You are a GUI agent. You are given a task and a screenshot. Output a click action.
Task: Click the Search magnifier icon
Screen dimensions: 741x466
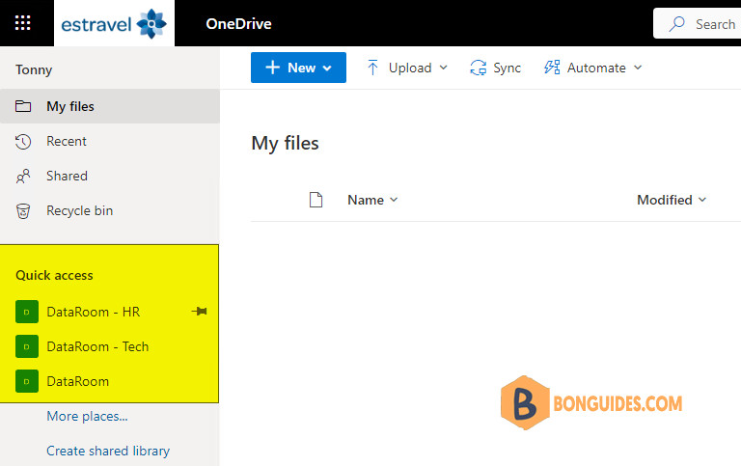click(676, 23)
